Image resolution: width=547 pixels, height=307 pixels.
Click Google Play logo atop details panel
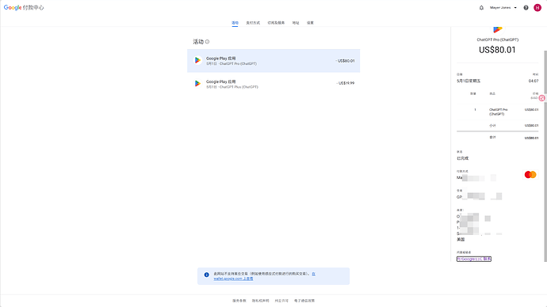pos(498,29)
